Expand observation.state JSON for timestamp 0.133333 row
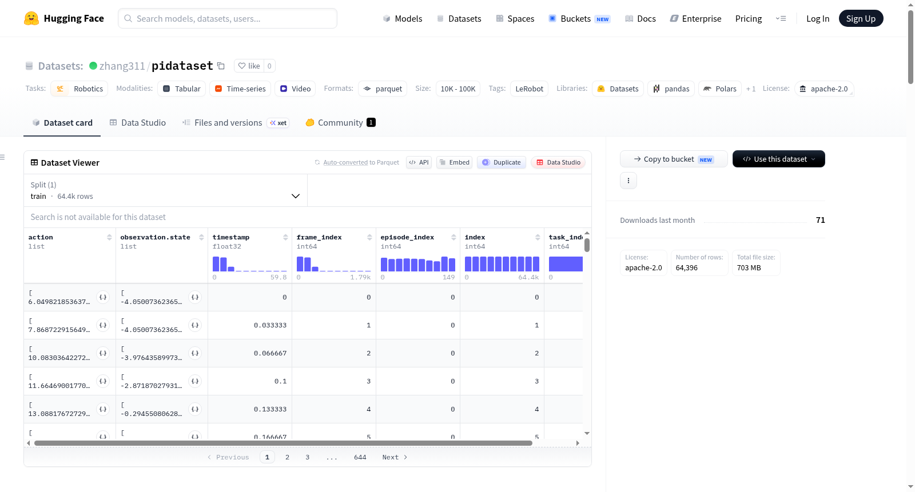The width and height of the screenshot is (915, 492). coord(195,409)
